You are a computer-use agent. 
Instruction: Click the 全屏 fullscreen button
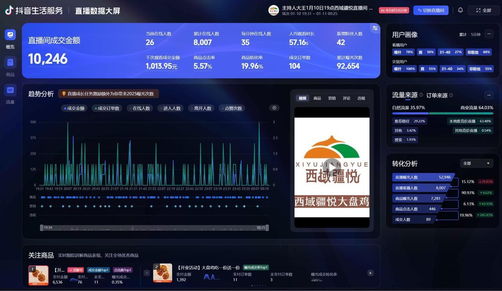pyautogui.click(x=484, y=10)
